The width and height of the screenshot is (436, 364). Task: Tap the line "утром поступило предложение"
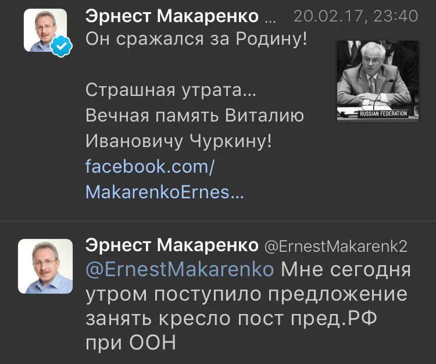coord(246,294)
